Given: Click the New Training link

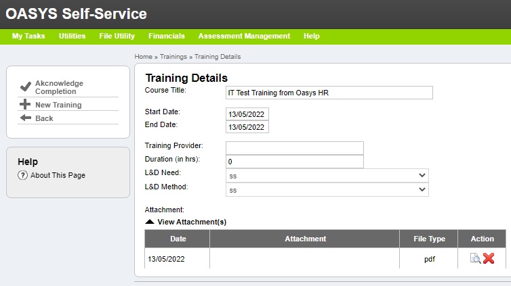Looking at the screenshot, I should 58,105.
